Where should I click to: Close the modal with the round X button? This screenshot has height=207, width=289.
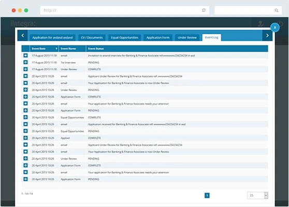coord(275,27)
